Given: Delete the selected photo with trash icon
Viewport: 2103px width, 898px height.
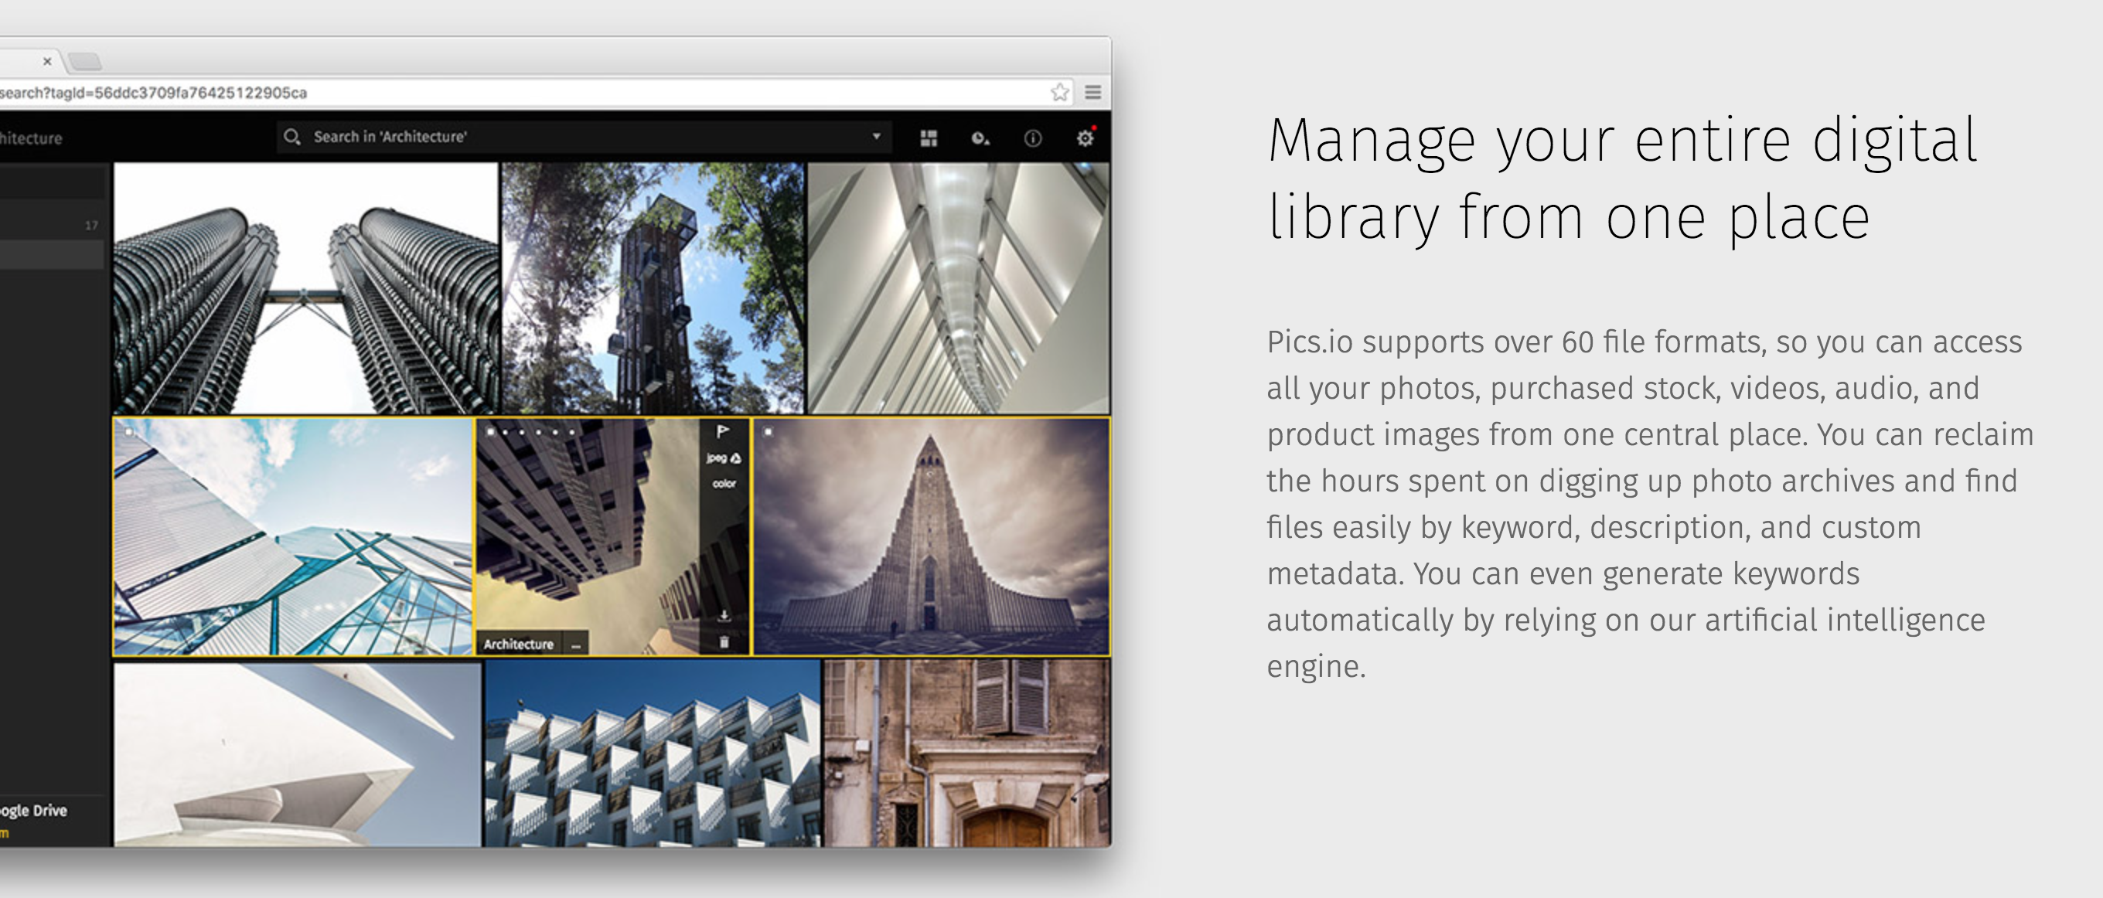Looking at the screenshot, I should (724, 642).
